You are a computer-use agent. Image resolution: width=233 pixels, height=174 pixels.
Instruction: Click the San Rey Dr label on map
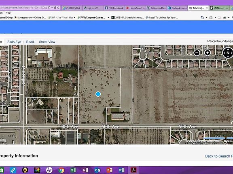click(200, 143)
